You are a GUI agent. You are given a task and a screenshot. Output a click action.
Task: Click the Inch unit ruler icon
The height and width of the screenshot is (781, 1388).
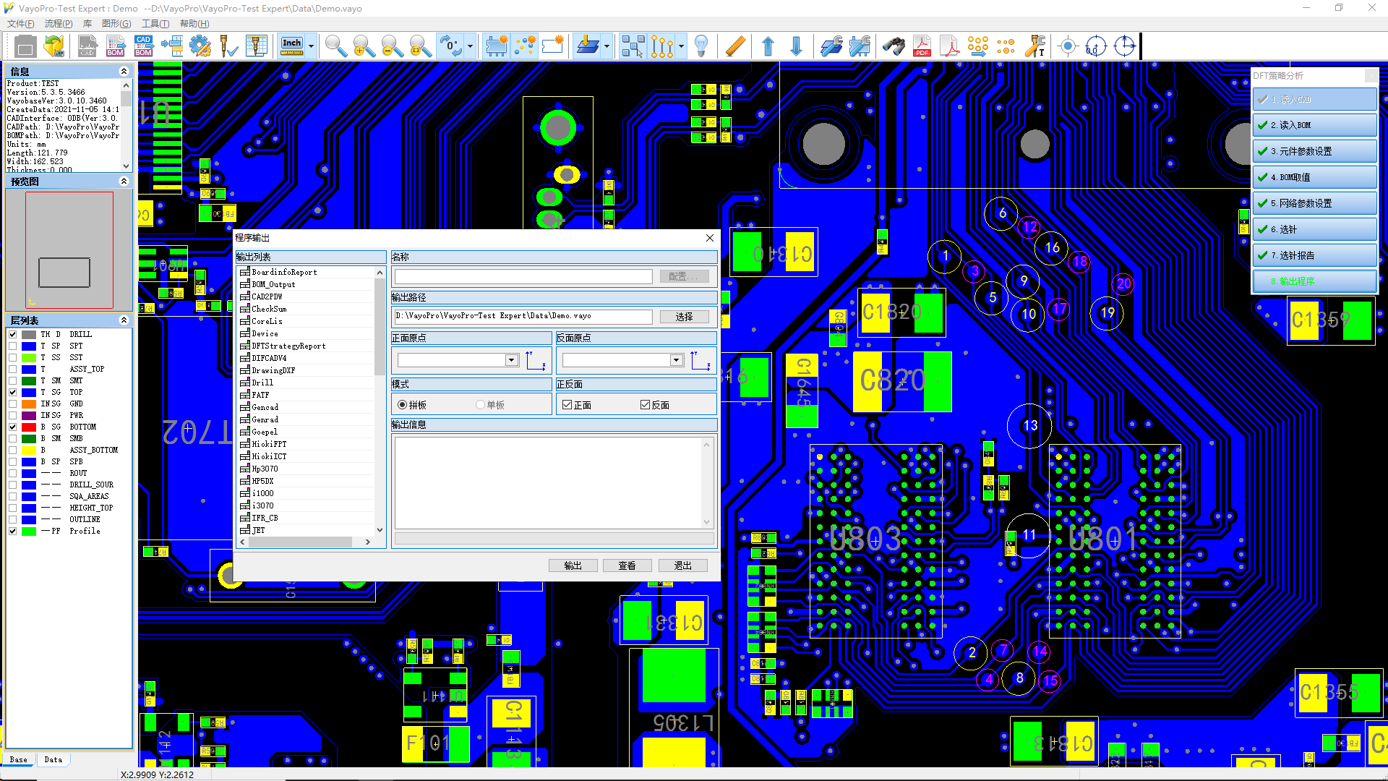[292, 47]
